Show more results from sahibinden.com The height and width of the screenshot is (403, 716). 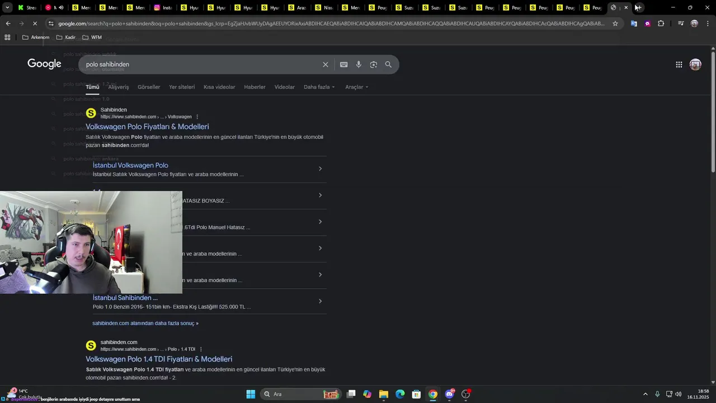click(145, 323)
